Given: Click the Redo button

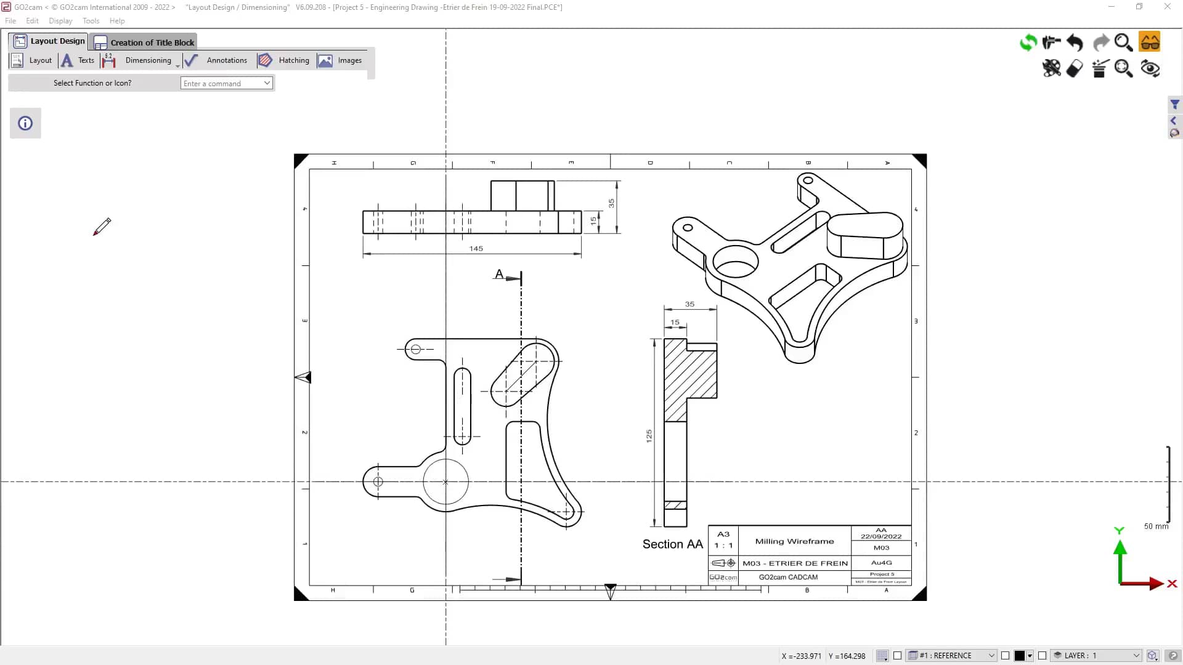Looking at the screenshot, I should [1100, 42].
